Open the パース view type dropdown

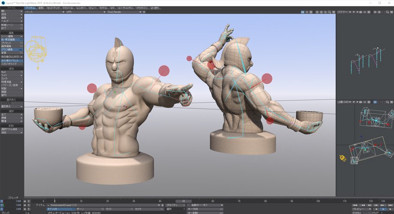45,12
